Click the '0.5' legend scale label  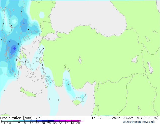pos(9,123)
